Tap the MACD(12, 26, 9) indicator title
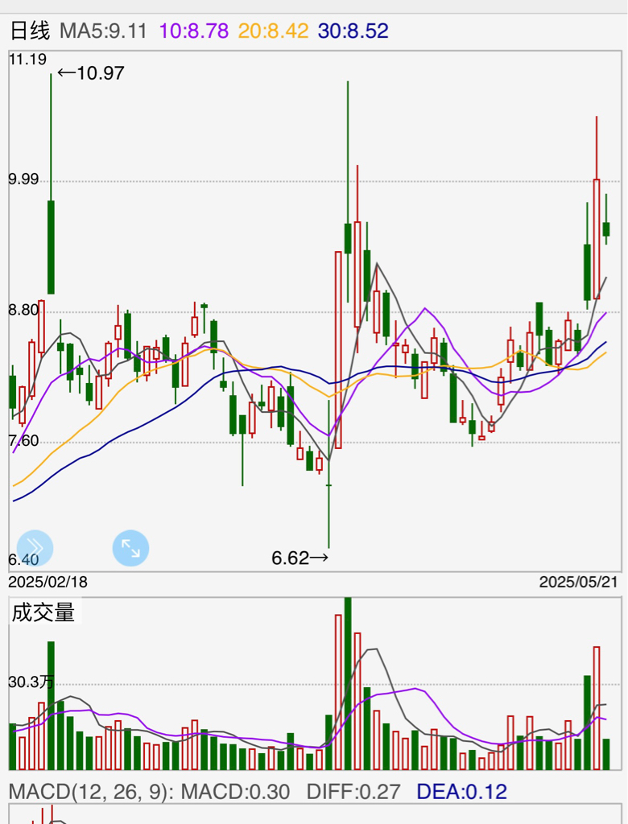This screenshot has width=628, height=824. click(x=91, y=792)
